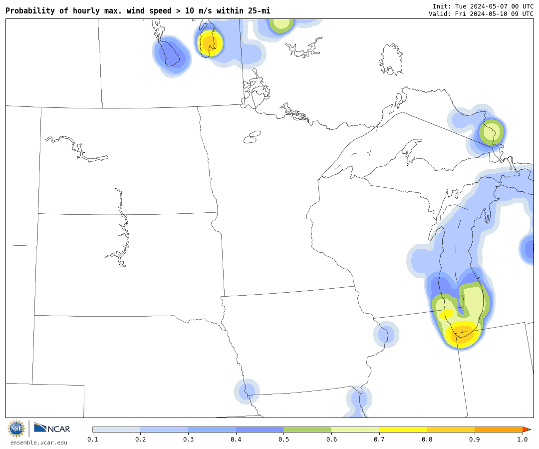The height and width of the screenshot is (449, 539).
Task: Click the 0.4–0.5 periwinkle color swatch
Action: pos(260,430)
